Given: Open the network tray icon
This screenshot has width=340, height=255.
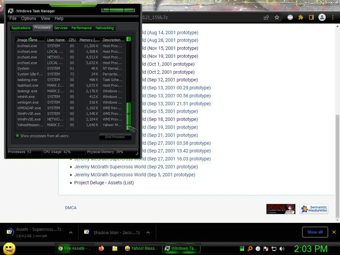Looking at the screenshot, I should 274,249.
